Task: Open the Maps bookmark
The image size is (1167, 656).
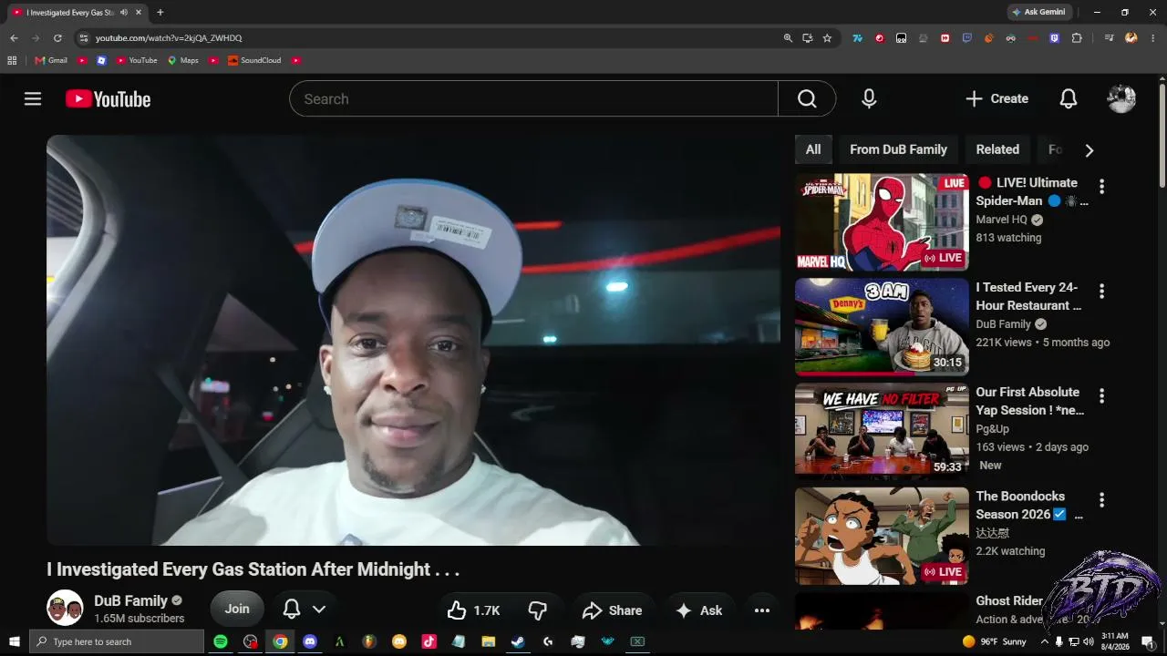Action: 182,60
